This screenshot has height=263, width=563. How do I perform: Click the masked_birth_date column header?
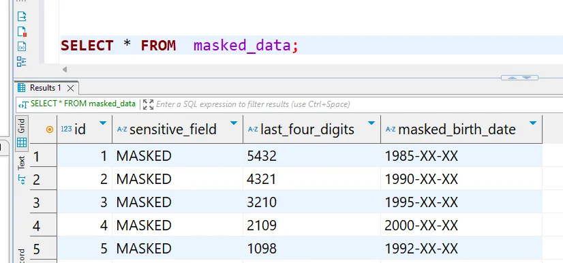click(461, 129)
